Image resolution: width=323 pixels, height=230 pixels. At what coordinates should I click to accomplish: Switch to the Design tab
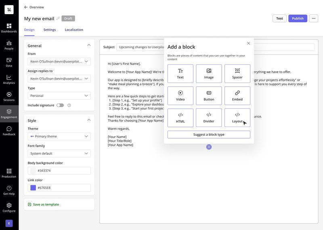coord(29,30)
